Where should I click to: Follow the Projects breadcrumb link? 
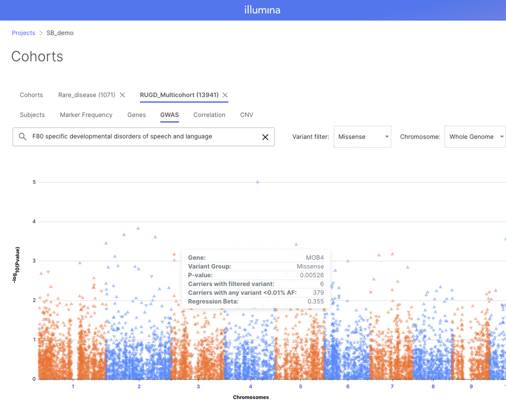(23, 33)
